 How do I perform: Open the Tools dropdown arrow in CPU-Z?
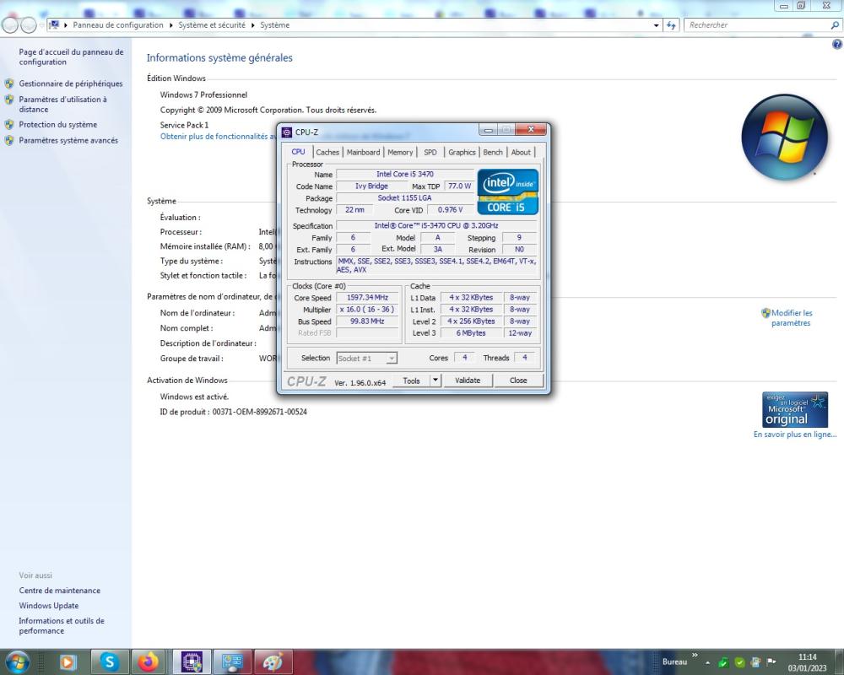click(x=436, y=381)
